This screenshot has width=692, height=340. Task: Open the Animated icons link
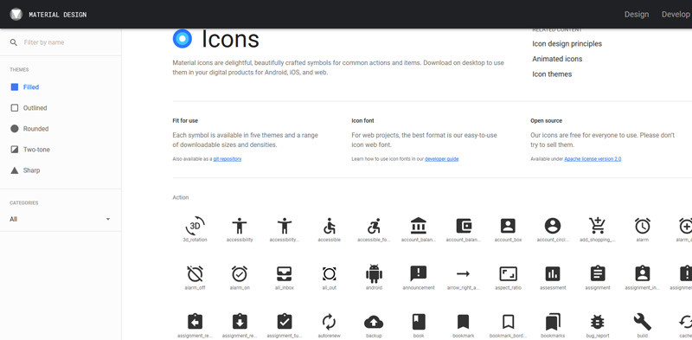point(557,59)
